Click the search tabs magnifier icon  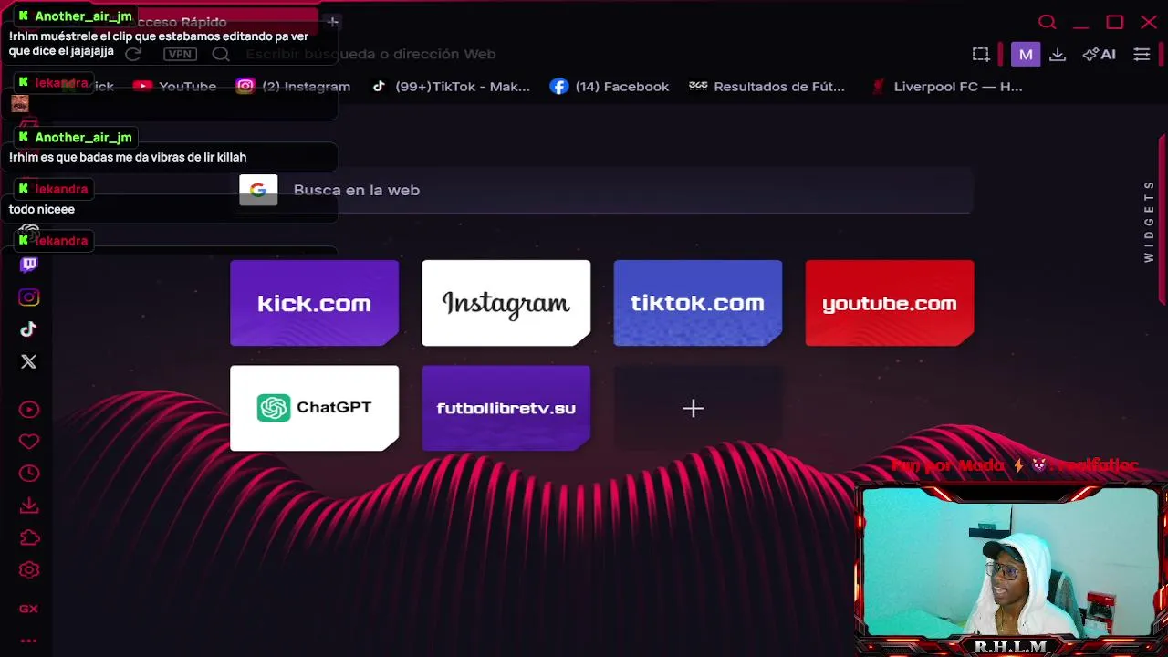coord(1048,22)
